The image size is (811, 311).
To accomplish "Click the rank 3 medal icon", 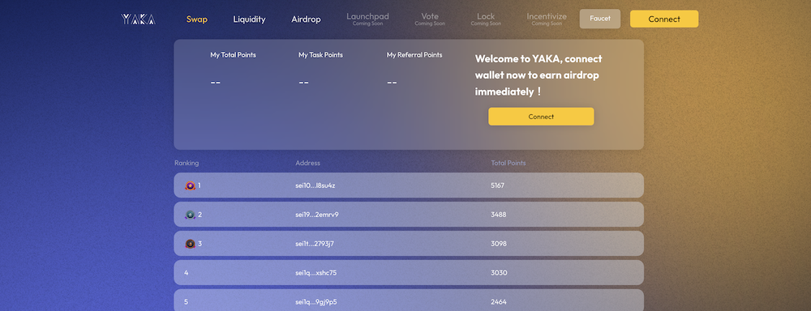I will (190, 243).
